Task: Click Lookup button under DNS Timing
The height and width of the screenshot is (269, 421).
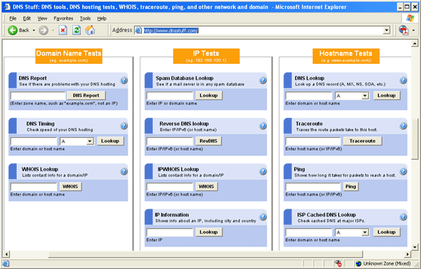Action: (110, 141)
